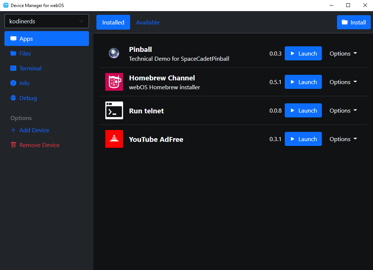Click 'Technical Demo for SpaceCadetPinball' description
This screenshot has width=373, height=270.
(x=179, y=59)
